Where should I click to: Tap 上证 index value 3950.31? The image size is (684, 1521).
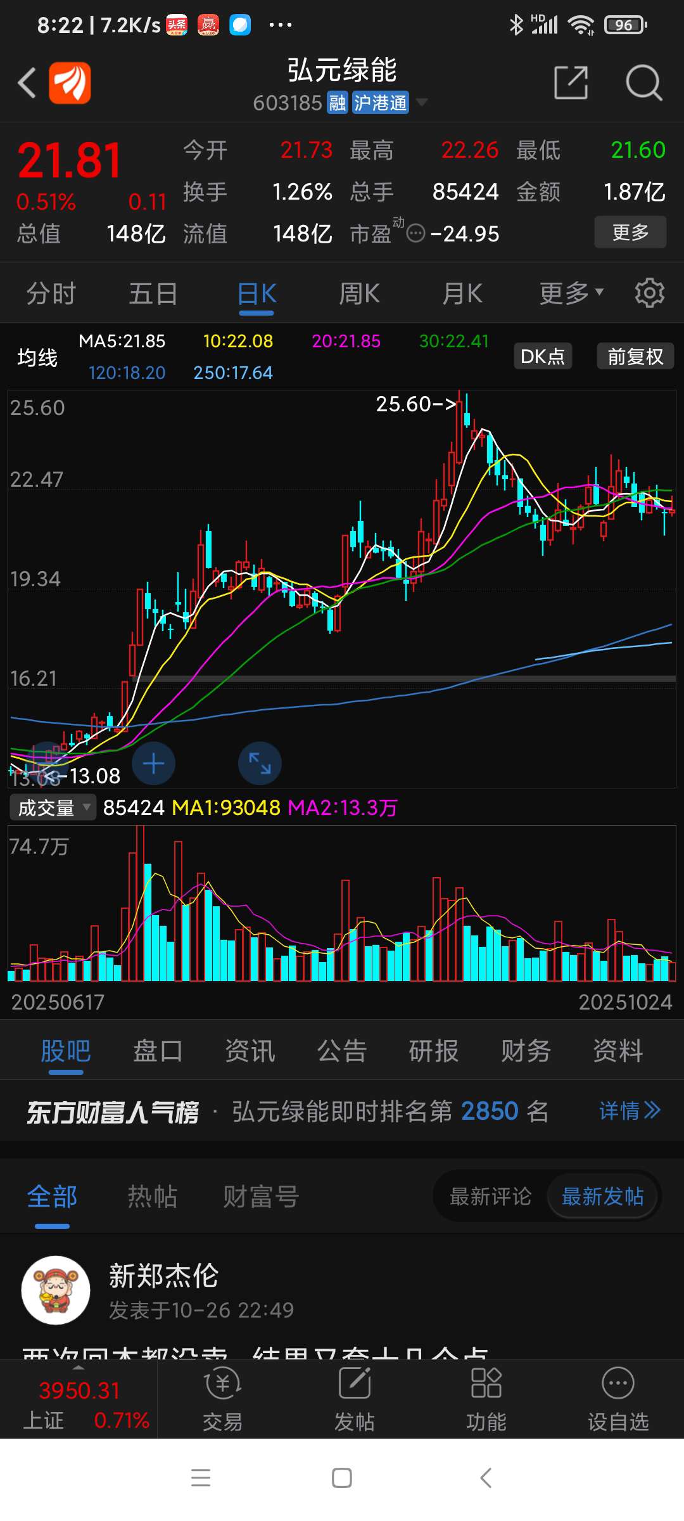(79, 1390)
